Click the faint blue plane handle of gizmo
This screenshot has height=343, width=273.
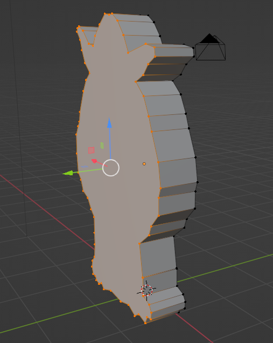85,167
